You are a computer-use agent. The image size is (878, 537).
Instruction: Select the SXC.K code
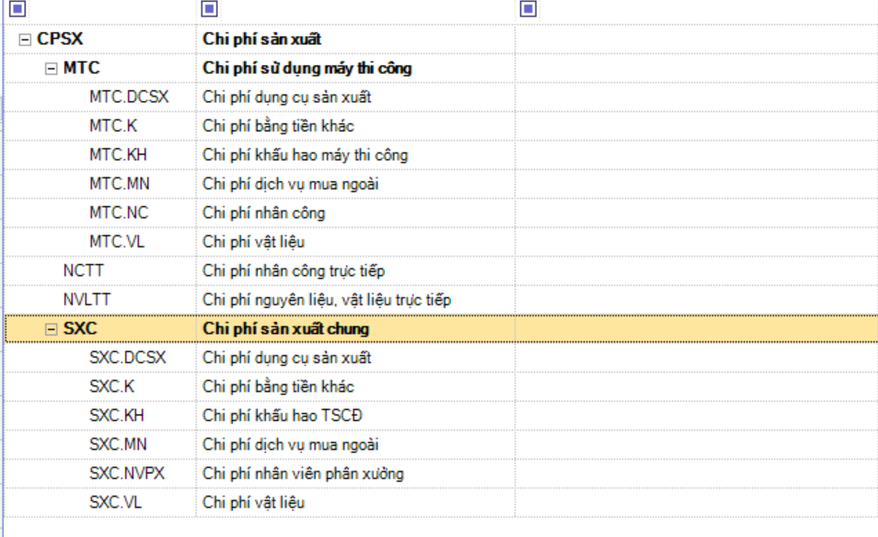tap(112, 387)
